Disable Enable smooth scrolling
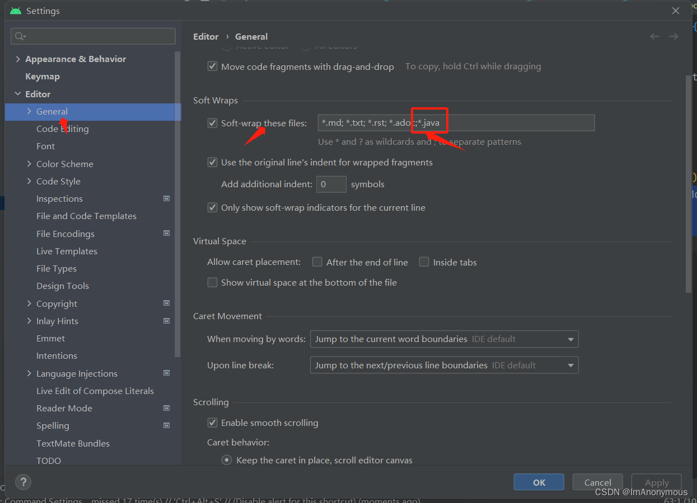 pos(212,423)
